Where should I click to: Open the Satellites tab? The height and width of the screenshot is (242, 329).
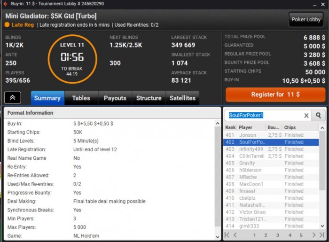(182, 98)
